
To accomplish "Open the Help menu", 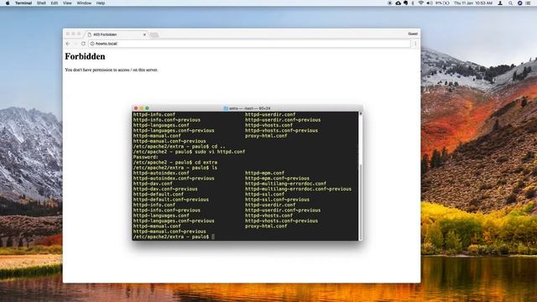I will coord(101,3).
